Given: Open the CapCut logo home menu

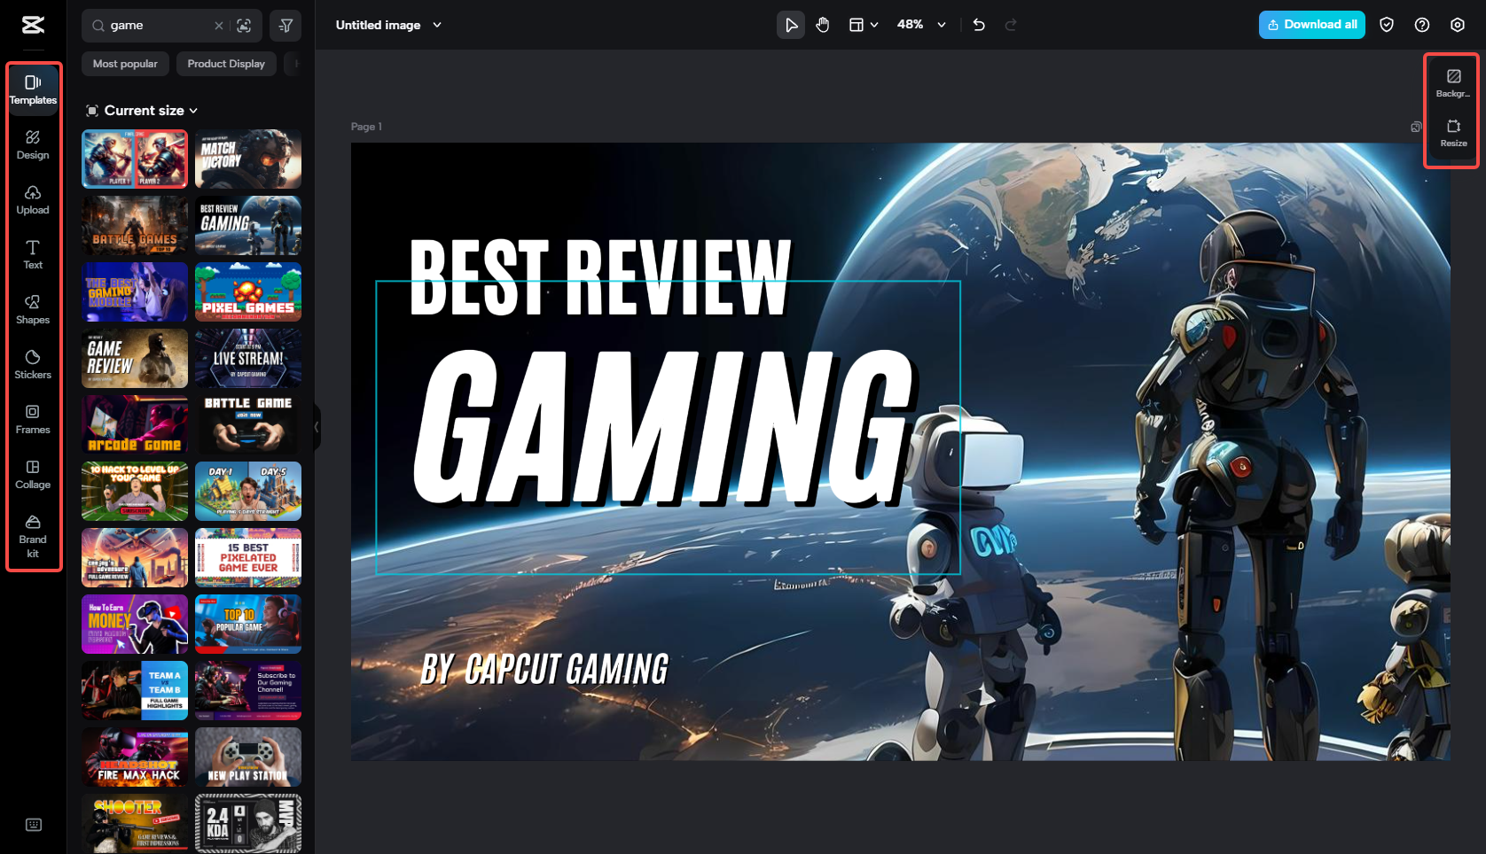Looking at the screenshot, I should [x=33, y=25].
